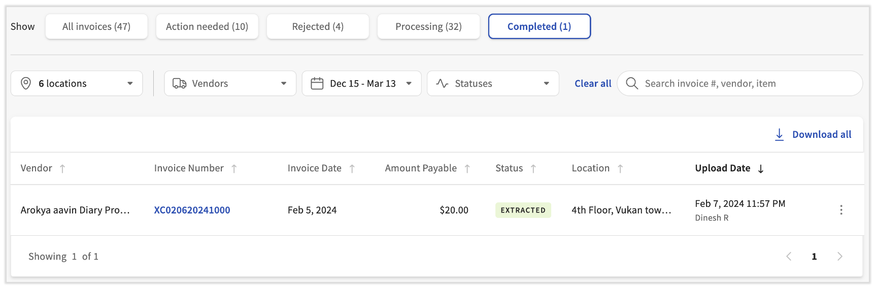The width and height of the screenshot is (876, 289).
Task: Sort by Invoice Date arrow icon
Action: coord(352,169)
